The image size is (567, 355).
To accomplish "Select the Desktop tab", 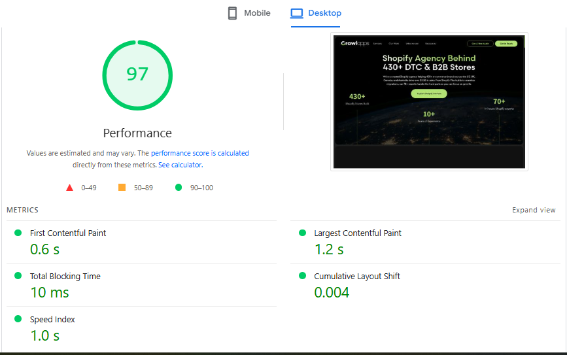I will [316, 13].
